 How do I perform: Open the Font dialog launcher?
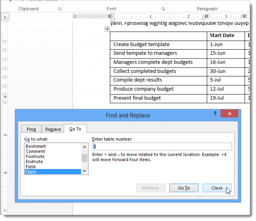[x=163, y=9]
